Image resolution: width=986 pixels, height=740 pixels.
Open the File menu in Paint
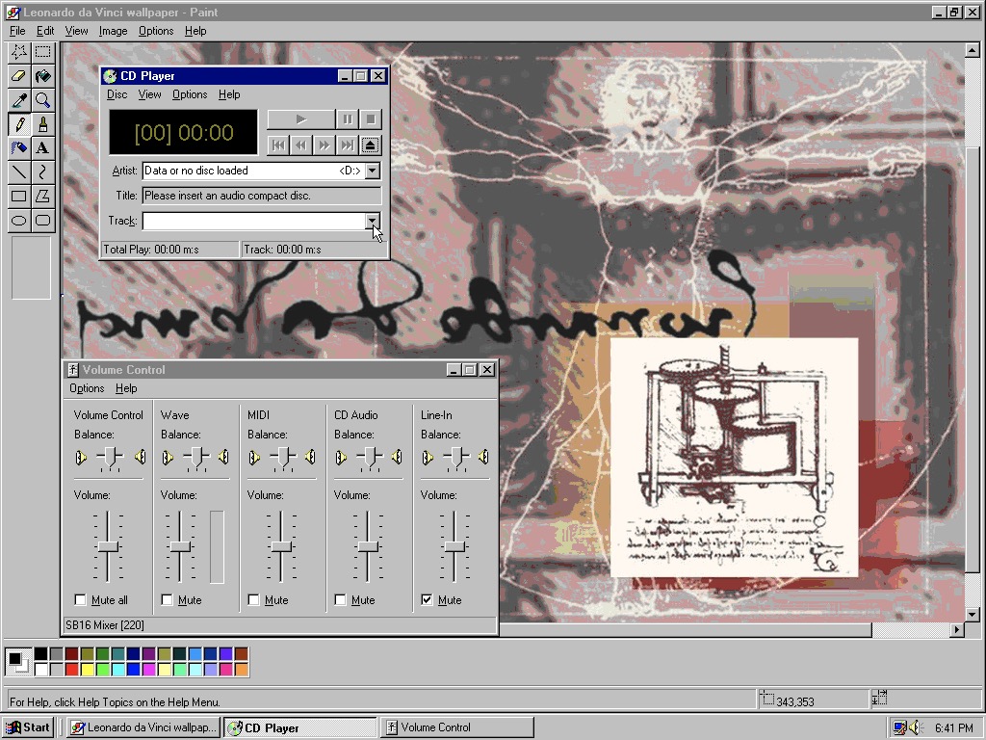click(x=17, y=31)
